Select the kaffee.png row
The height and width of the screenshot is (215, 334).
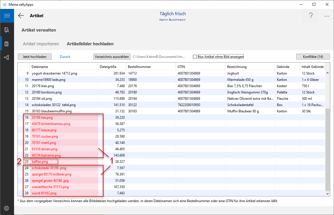click(40, 162)
